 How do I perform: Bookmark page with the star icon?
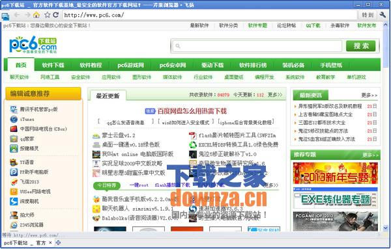[x=47, y=15]
